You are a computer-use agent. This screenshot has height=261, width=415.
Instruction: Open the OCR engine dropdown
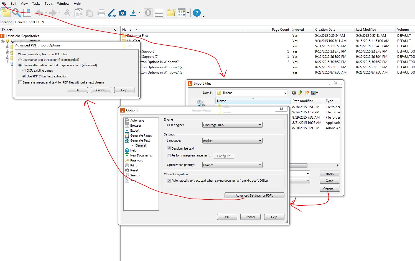click(x=232, y=125)
